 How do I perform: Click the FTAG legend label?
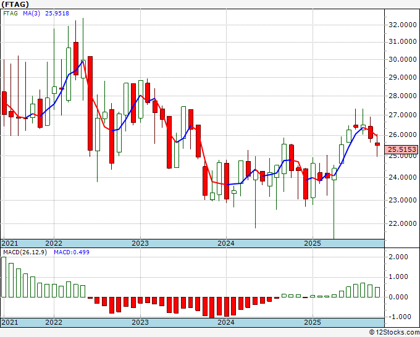click(x=10, y=14)
